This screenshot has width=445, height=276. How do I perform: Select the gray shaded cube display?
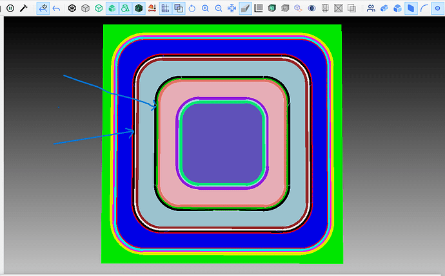coord(85,8)
